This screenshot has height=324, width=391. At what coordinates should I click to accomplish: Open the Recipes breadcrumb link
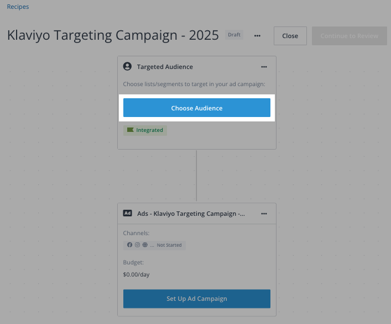18,7
